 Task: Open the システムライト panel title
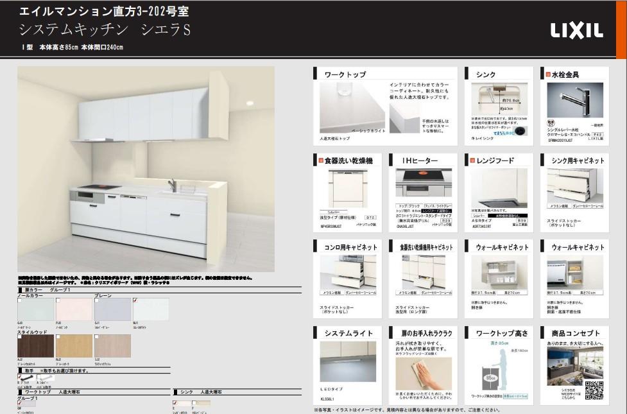[x=347, y=333]
